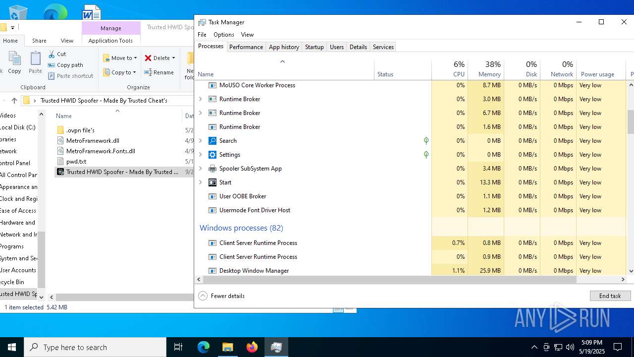Click the volume speaker tray icon

pyautogui.click(x=570, y=347)
